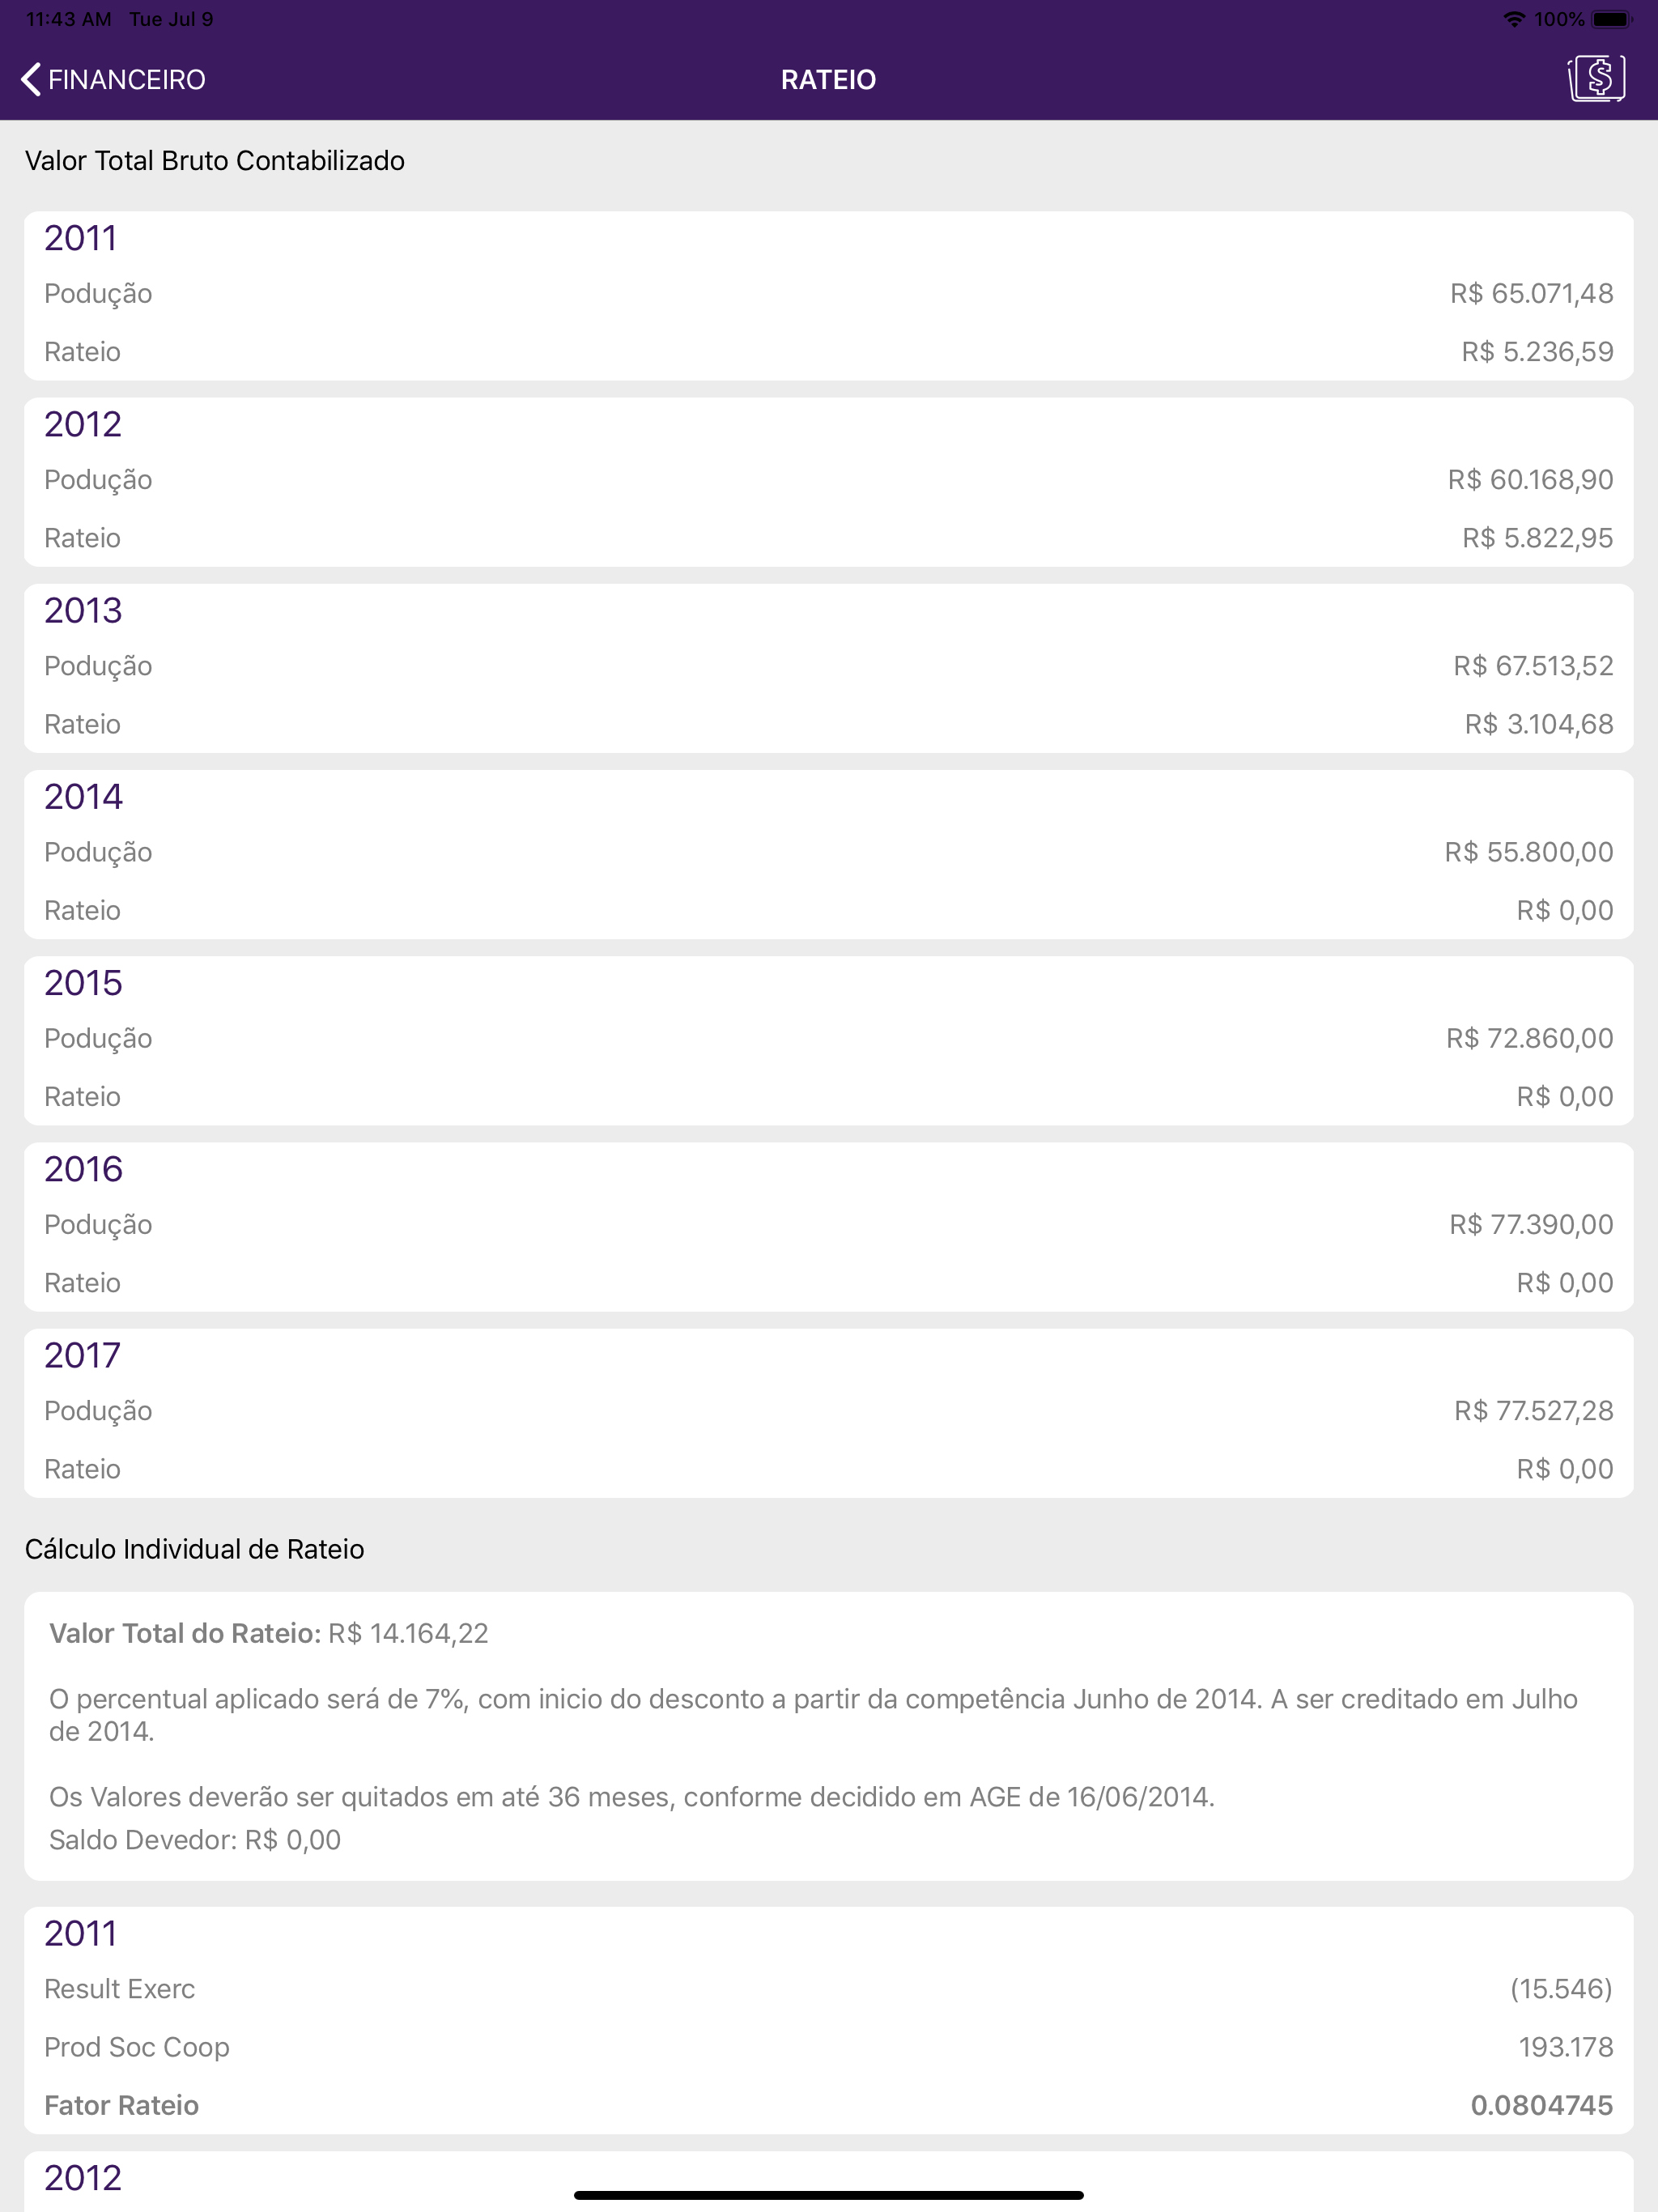Tap the Rateio R$ 0,00 value for 2014
This screenshot has width=1658, height=2212.
pyautogui.click(x=1565, y=909)
